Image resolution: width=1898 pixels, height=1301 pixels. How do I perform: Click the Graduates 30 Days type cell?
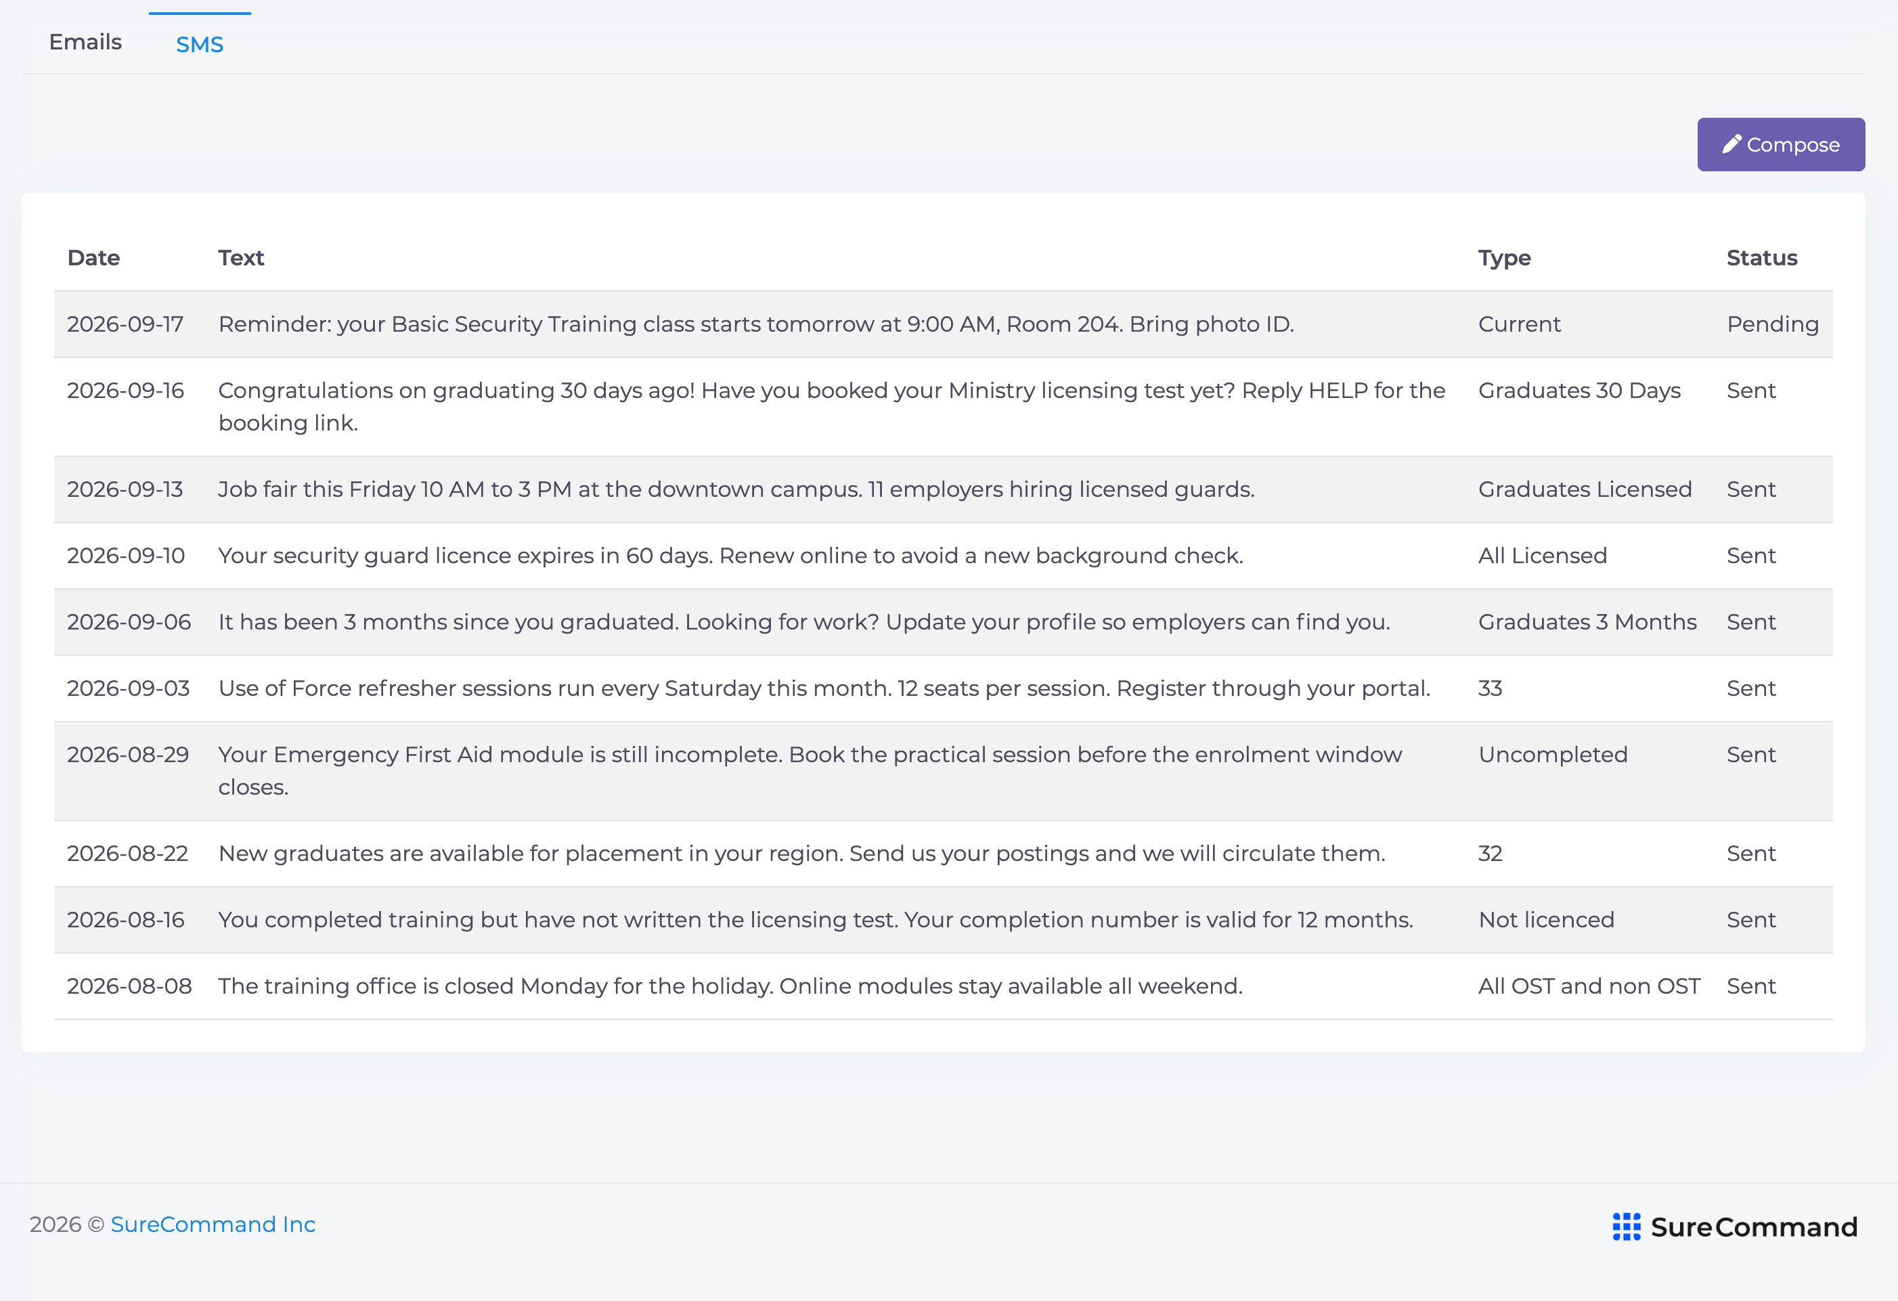[x=1579, y=391]
